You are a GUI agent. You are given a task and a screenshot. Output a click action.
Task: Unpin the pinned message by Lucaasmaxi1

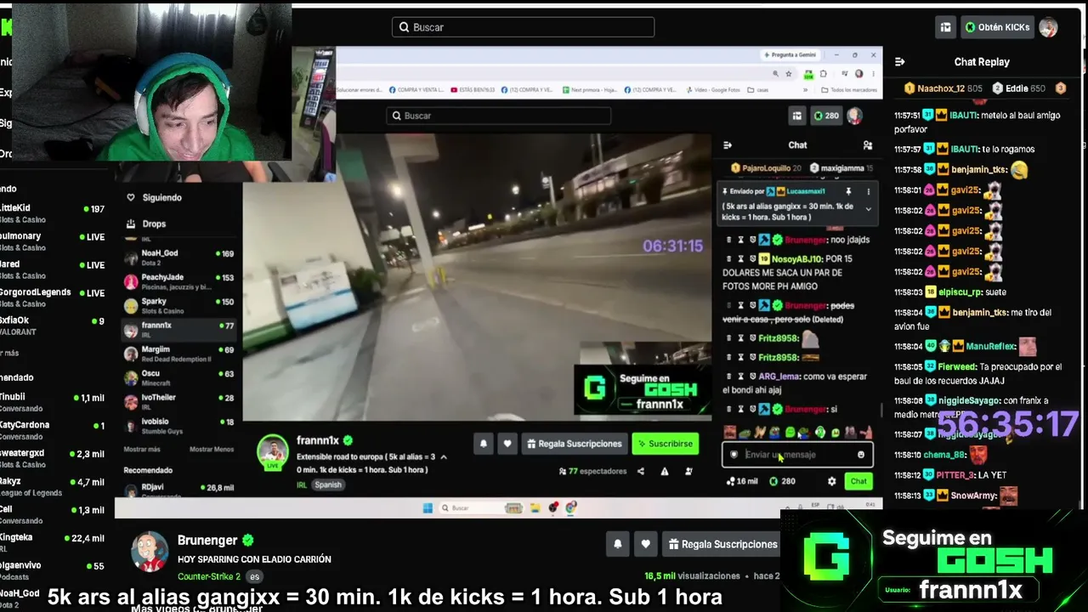[x=848, y=191]
